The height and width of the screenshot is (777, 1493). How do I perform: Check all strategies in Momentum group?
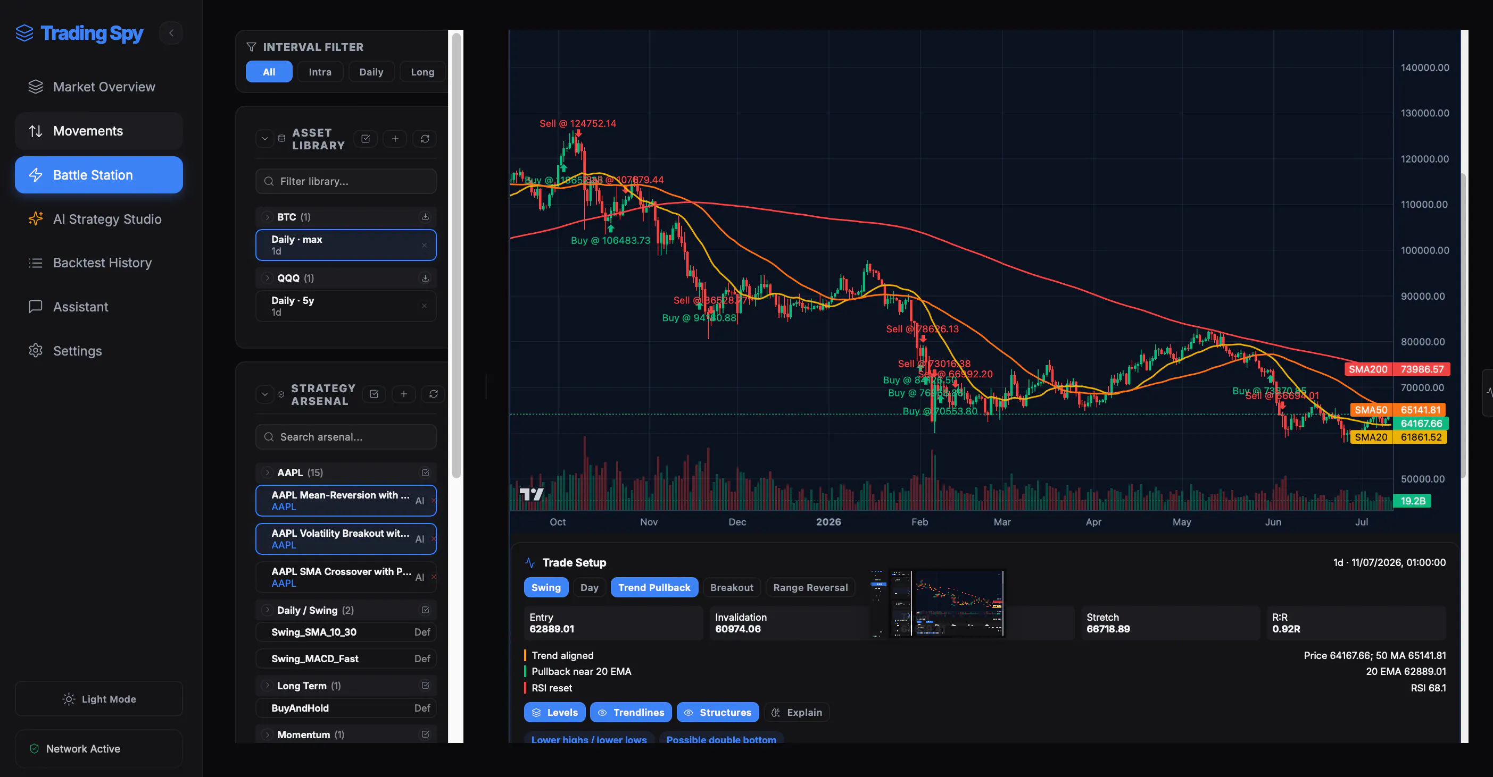425,734
